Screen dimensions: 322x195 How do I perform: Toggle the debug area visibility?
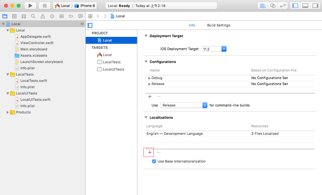pyautogui.click(x=305, y=6)
